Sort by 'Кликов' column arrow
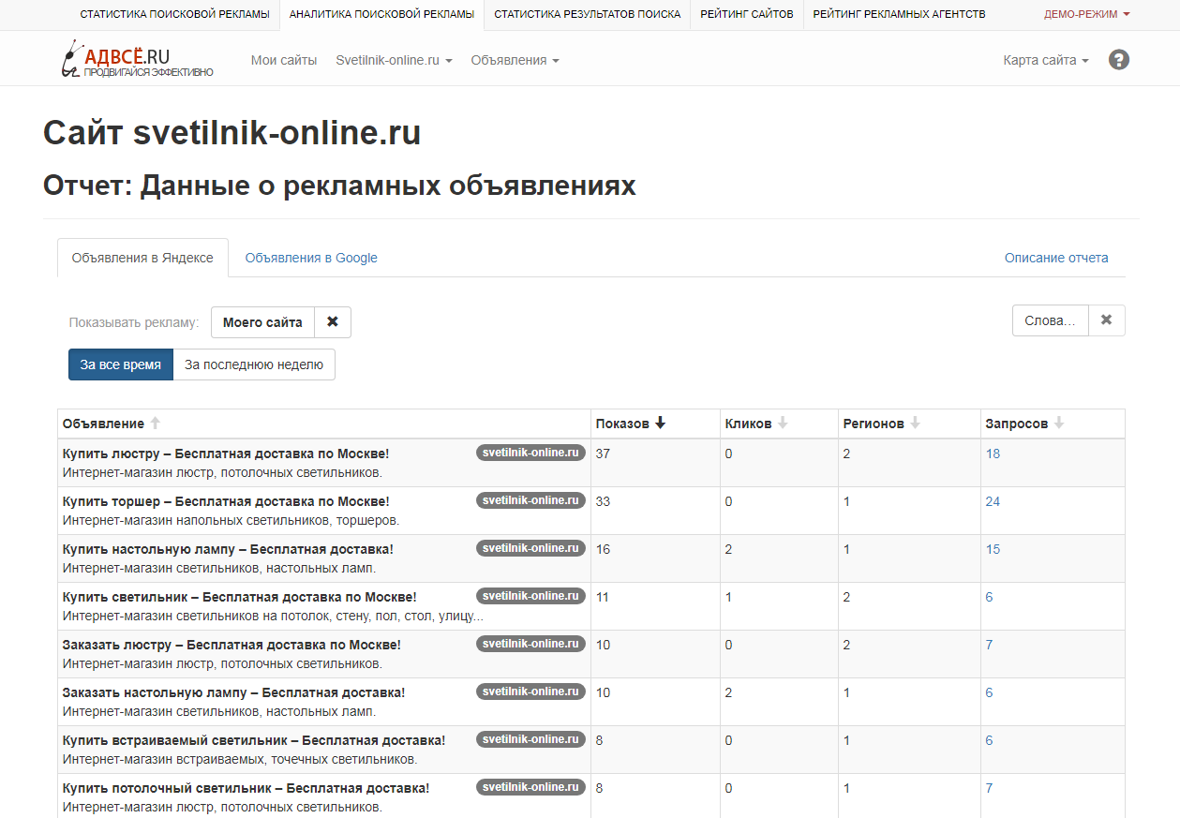Viewport: 1180px width, 818px height. point(783,424)
